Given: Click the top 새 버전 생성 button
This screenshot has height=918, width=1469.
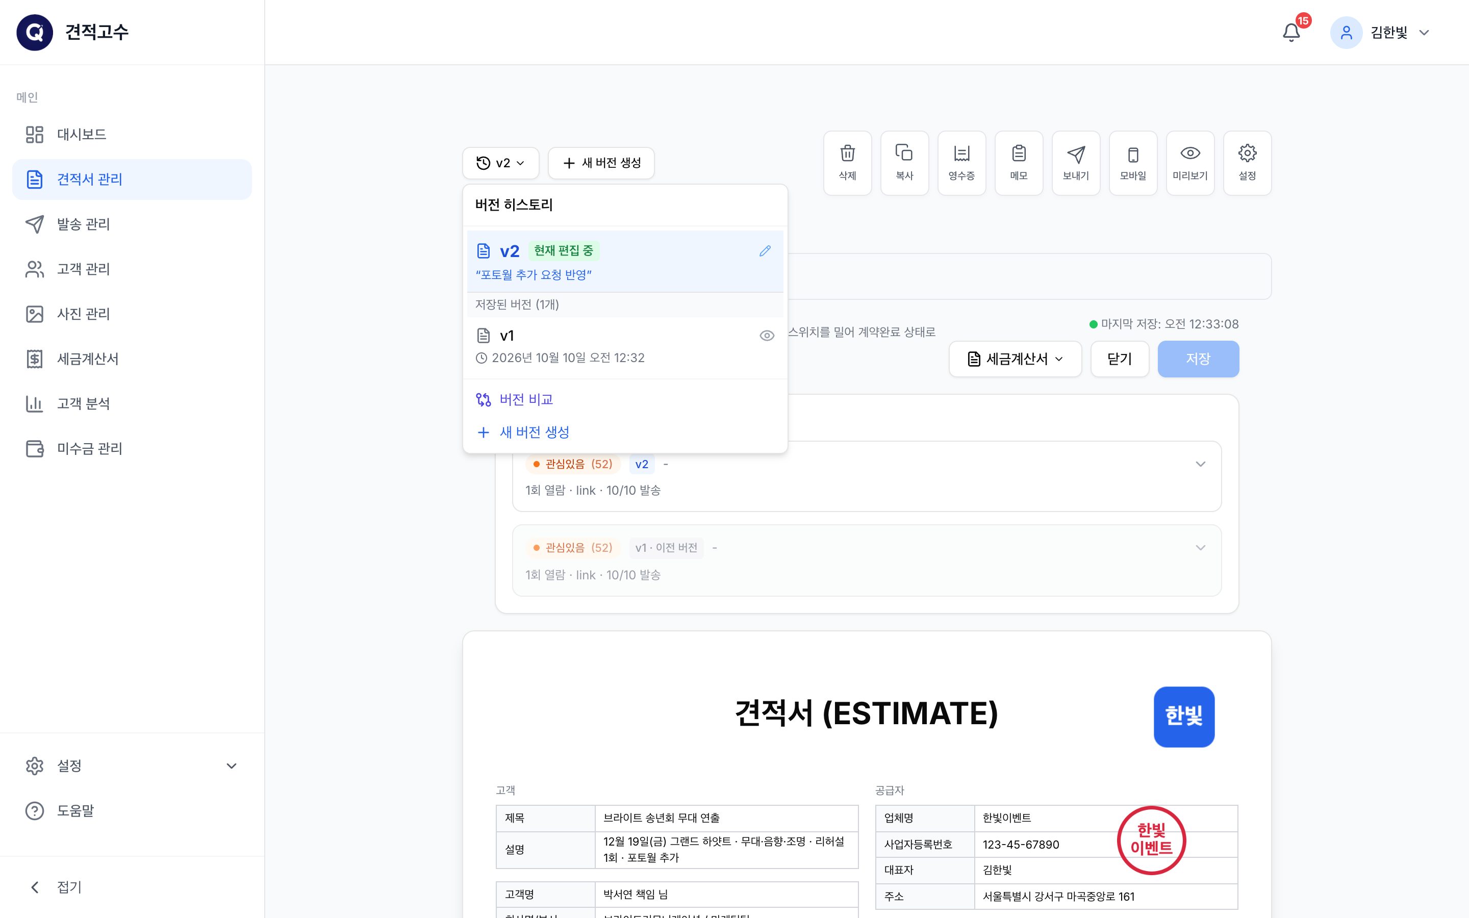Looking at the screenshot, I should click(x=601, y=163).
